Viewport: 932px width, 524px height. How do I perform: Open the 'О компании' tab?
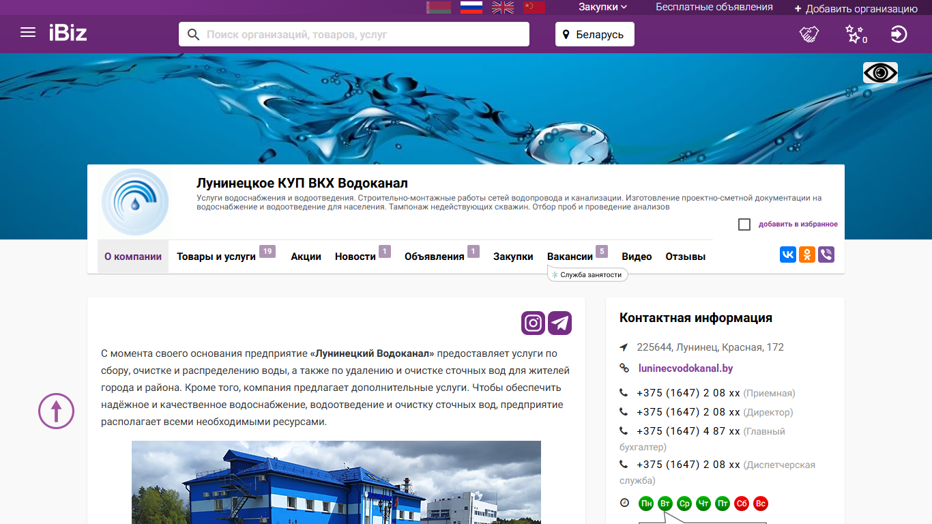coord(133,257)
